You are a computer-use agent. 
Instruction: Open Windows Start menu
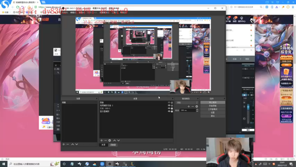tap(4, 164)
